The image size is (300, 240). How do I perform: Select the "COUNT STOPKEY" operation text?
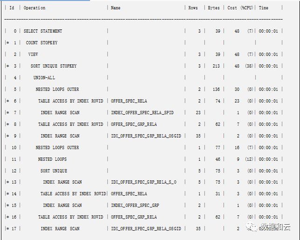(x=42, y=43)
